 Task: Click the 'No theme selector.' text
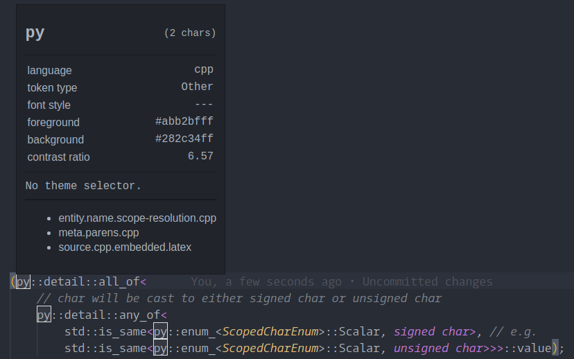(83, 186)
